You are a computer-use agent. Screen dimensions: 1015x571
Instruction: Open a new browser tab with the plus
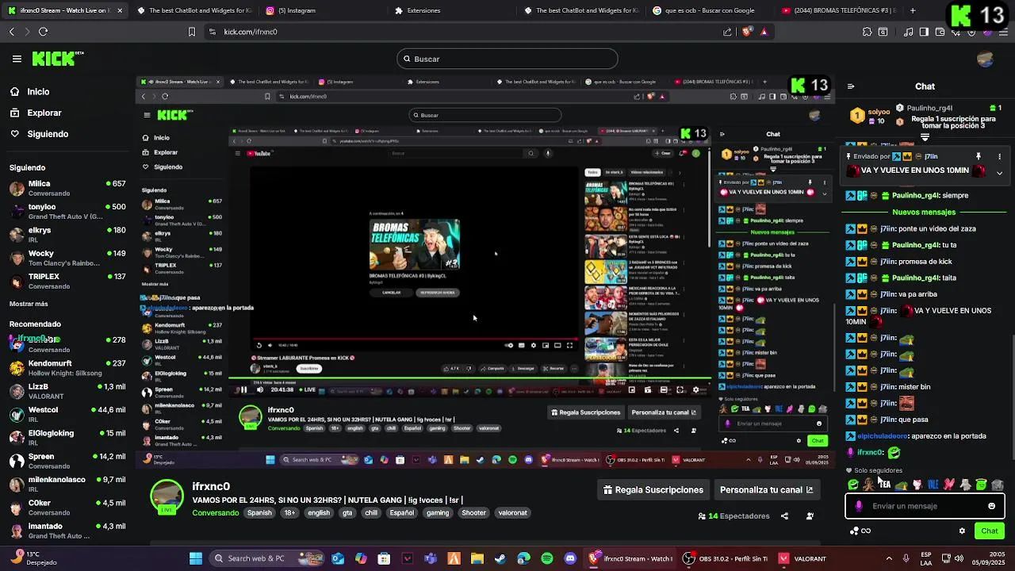click(x=913, y=10)
